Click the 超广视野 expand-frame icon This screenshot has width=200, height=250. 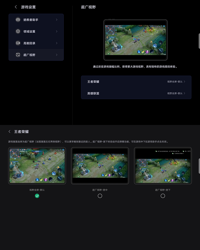(18, 55)
